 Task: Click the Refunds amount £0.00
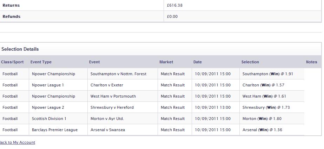click(x=172, y=16)
